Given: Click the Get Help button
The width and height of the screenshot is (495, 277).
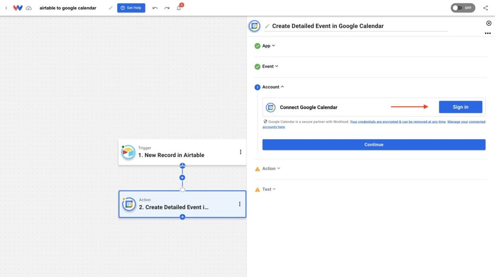Looking at the screenshot, I should [x=131, y=8].
